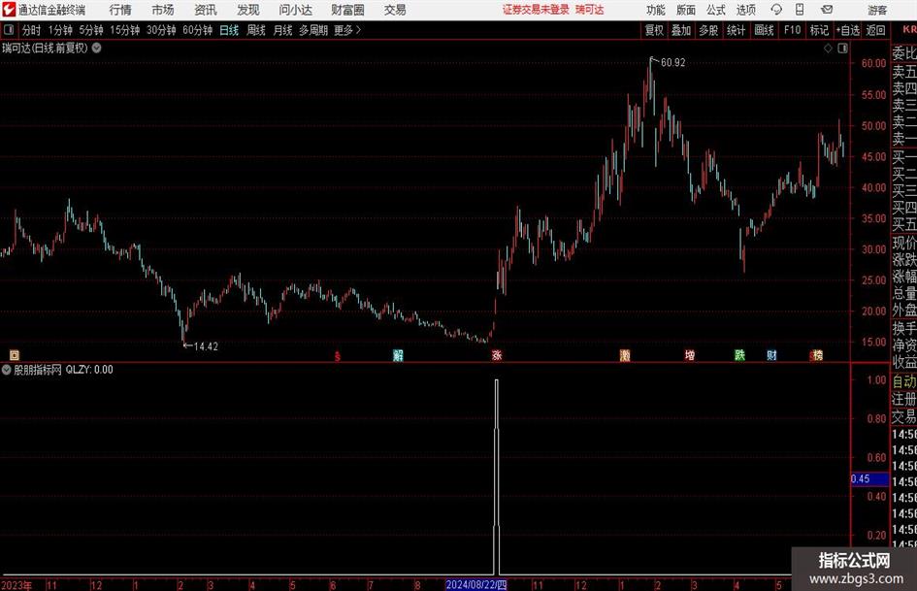The height and width of the screenshot is (591, 917).
Task: Switch to the 30分钟 period tab
Action: 161,30
